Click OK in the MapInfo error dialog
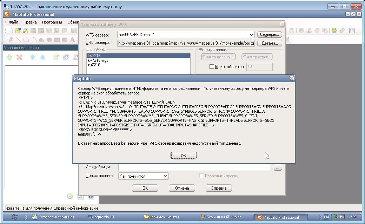This screenshot has height=224, width=365. [184, 155]
